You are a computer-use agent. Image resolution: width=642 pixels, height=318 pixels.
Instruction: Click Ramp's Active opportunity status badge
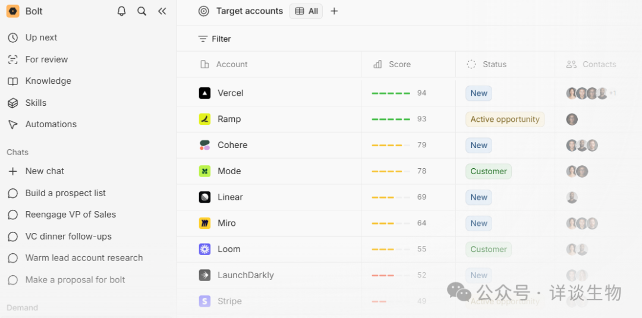pos(505,119)
